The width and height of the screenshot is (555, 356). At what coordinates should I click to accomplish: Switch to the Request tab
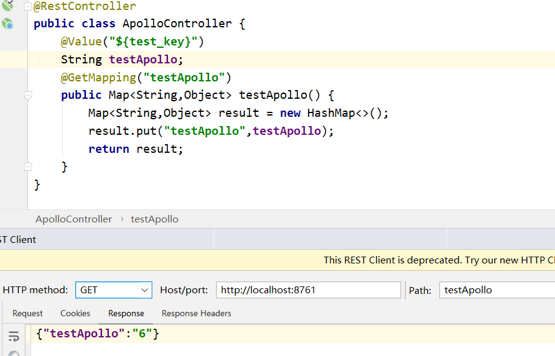pyautogui.click(x=27, y=314)
